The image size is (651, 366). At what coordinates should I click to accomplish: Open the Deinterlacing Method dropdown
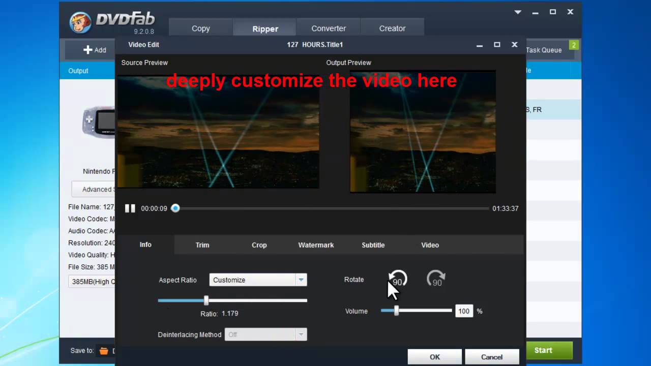pyautogui.click(x=265, y=334)
